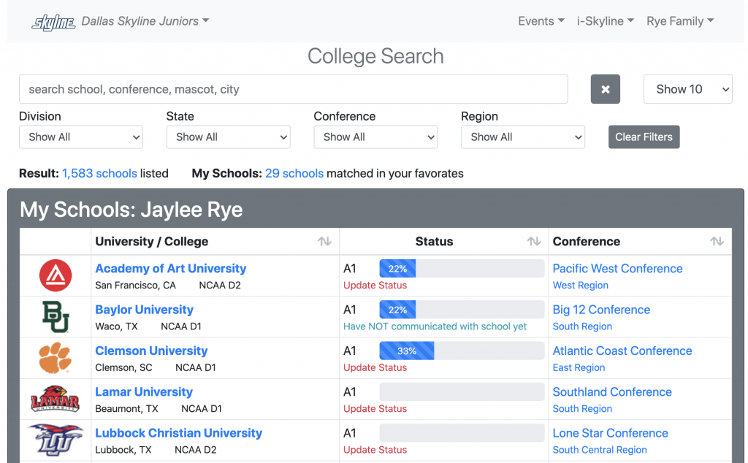
Task: Click Have NOT communicated with school yet
Action: coord(435,326)
